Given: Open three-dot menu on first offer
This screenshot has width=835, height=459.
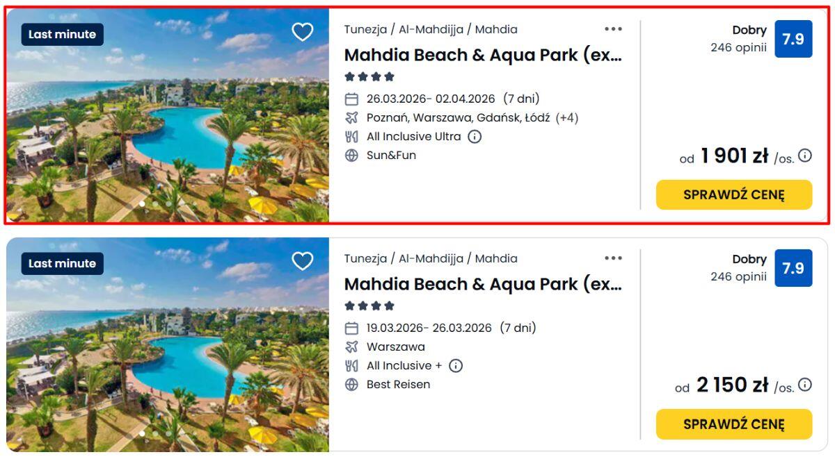Looking at the screenshot, I should point(613,29).
